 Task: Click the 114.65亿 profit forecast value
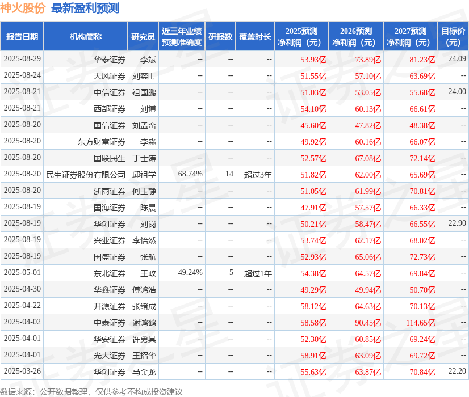coord(421,323)
